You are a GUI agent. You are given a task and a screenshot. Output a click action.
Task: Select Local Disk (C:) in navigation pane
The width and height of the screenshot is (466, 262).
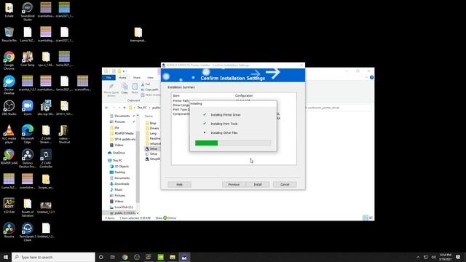click(x=124, y=207)
